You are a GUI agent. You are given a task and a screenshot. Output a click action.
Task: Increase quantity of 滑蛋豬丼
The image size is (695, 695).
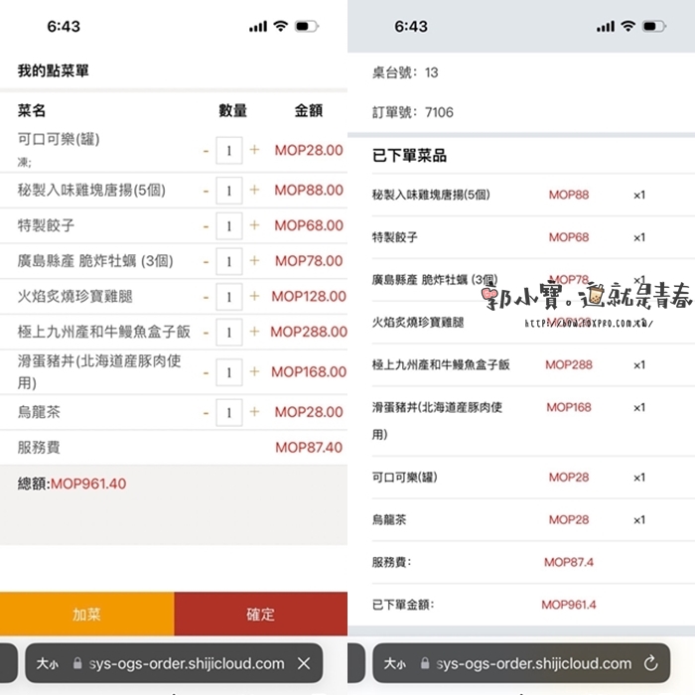click(x=254, y=371)
